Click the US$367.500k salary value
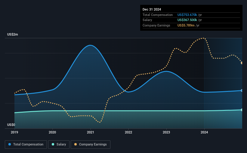247x153 pixels. pyautogui.click(x=187, y=20)
